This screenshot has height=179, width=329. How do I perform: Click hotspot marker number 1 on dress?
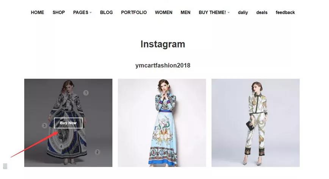[x=86, y=93]
